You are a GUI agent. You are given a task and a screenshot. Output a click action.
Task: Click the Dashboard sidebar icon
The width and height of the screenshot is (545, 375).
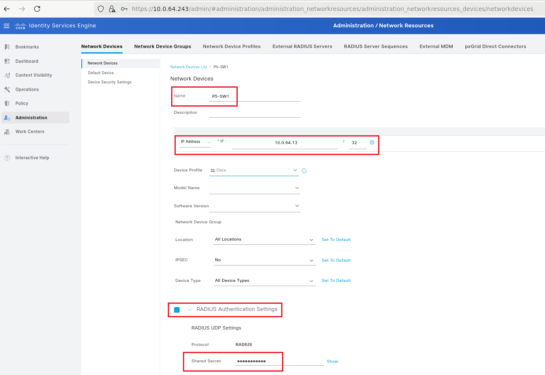click(x=7, y=61)
